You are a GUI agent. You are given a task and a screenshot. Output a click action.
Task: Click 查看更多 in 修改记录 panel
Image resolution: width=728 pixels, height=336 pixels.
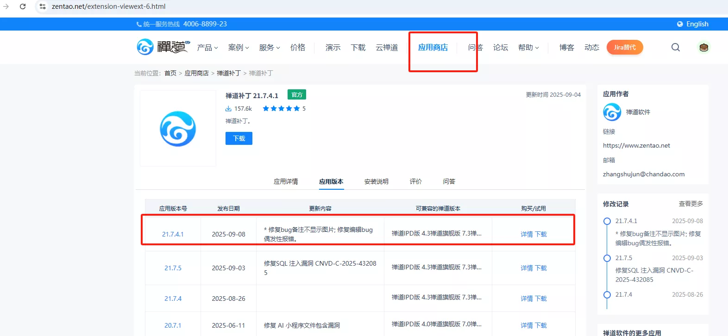(x=690, y=204)
